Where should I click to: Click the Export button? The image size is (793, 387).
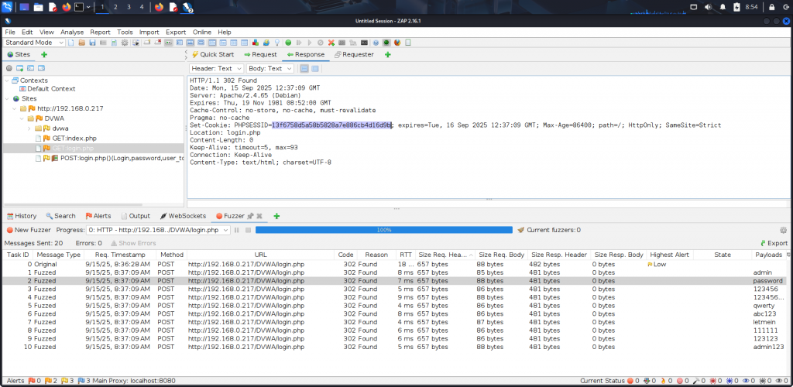(x=774, y=243)
